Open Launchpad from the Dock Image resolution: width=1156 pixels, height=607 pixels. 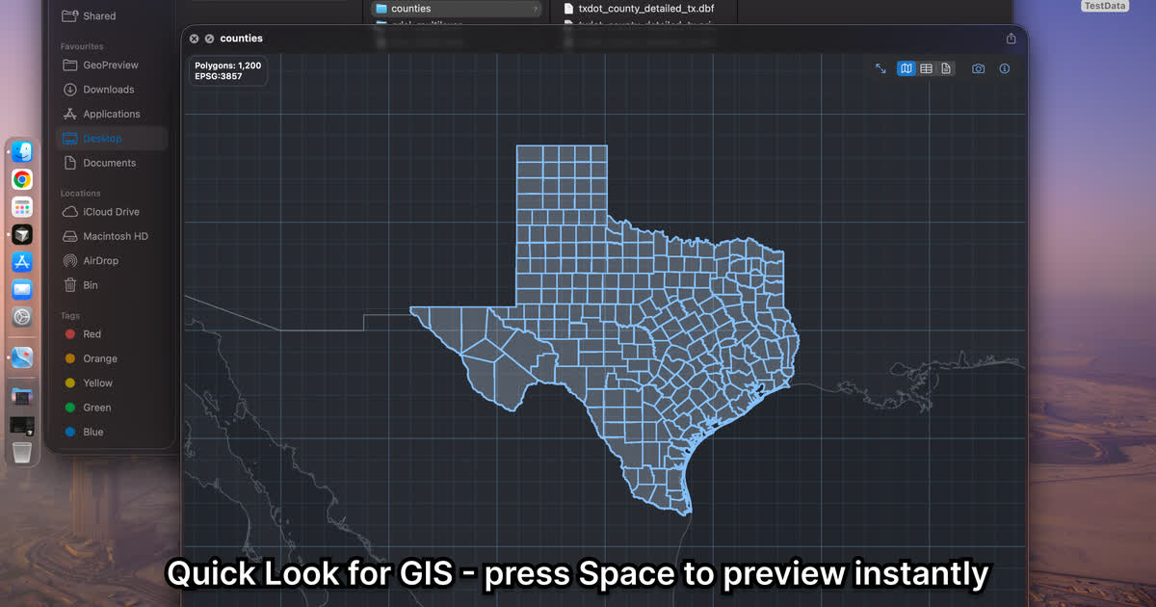click(22, 207)
